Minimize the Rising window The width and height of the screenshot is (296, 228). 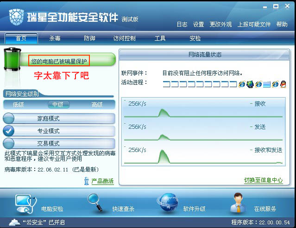265,7
